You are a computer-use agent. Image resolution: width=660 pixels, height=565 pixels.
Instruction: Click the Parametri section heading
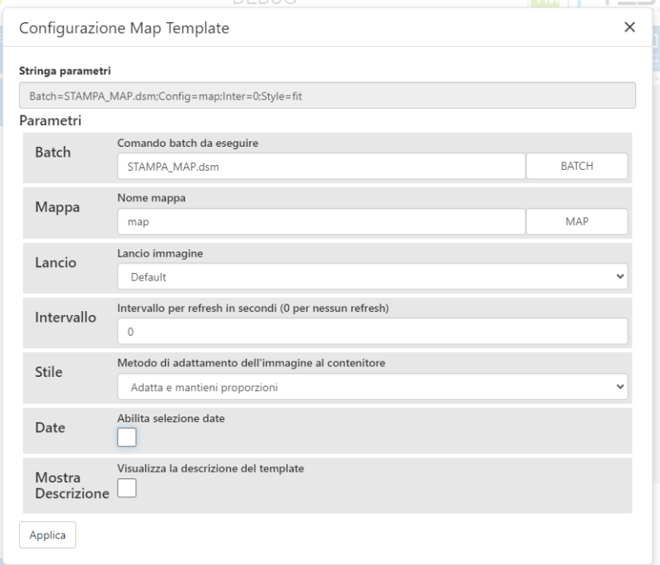[x=50, y=120]
